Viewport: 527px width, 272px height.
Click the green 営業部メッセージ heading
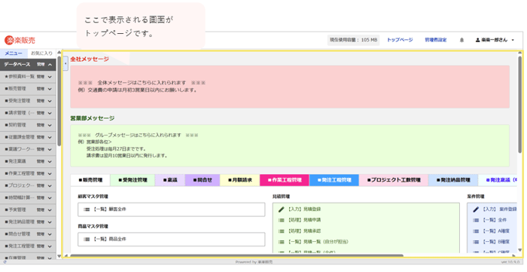coord(93,118)
